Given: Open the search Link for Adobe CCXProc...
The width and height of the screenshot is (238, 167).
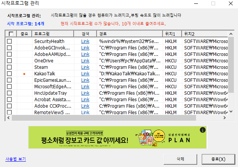Looking at the screenshot, I should point(85,106).
